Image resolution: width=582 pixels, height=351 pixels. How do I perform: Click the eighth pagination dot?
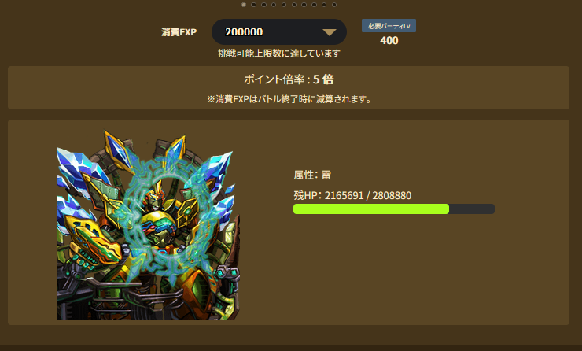pos(314,5)
